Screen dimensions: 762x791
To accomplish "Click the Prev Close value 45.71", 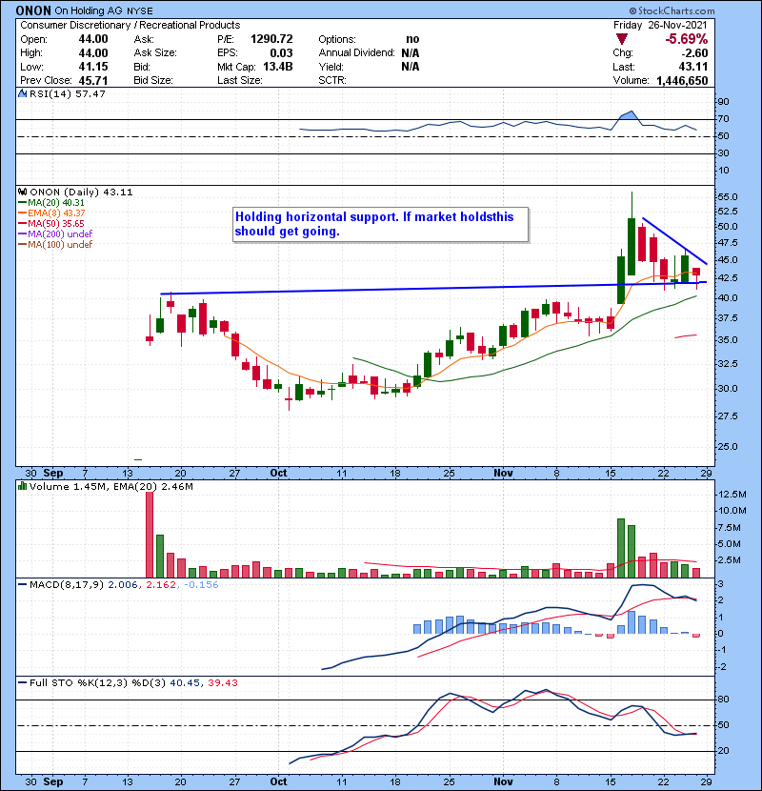I will (x=93, y=81).
